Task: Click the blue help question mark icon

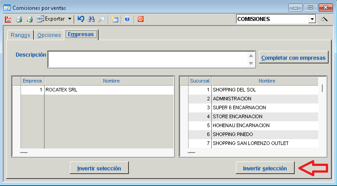Action: 127,19
